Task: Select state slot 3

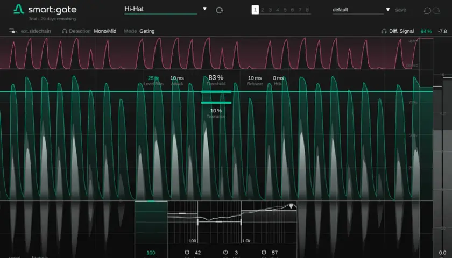Action: [270, 10]
